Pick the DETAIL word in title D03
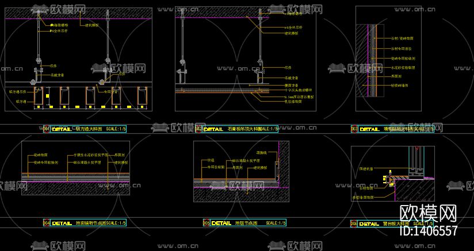 (x=370, y=129)
